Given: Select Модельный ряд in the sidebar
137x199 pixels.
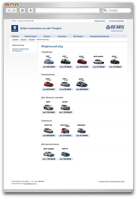Looking at the screenshot, I should [19, 45].
